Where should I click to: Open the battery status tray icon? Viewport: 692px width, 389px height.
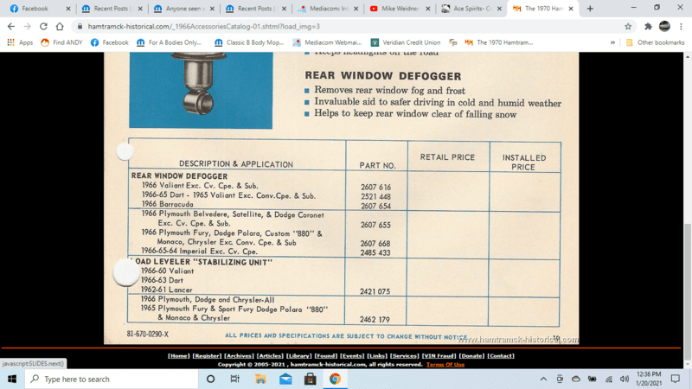point(593,379)
